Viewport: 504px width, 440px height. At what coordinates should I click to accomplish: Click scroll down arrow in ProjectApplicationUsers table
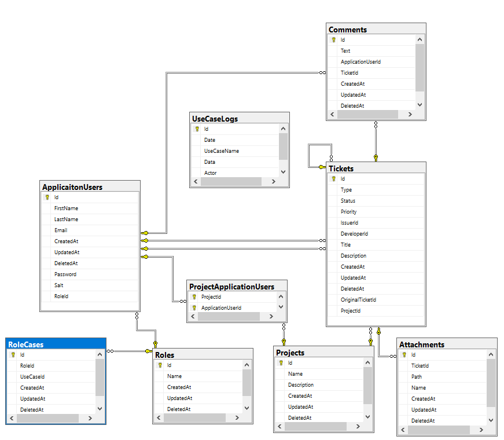tap(281, 307)
